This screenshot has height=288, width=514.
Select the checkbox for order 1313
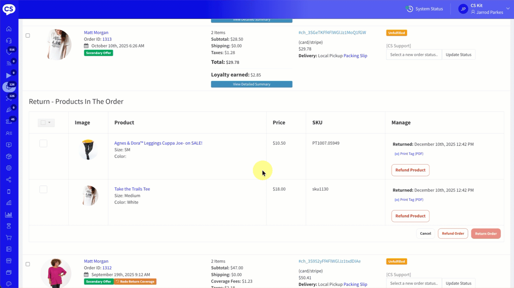28,35
